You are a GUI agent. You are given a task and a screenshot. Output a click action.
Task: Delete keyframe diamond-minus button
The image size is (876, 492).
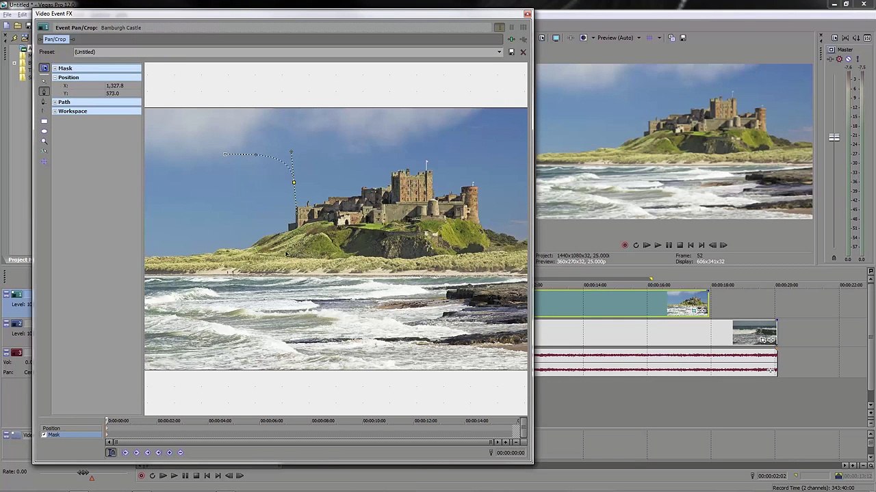point(180,452)
